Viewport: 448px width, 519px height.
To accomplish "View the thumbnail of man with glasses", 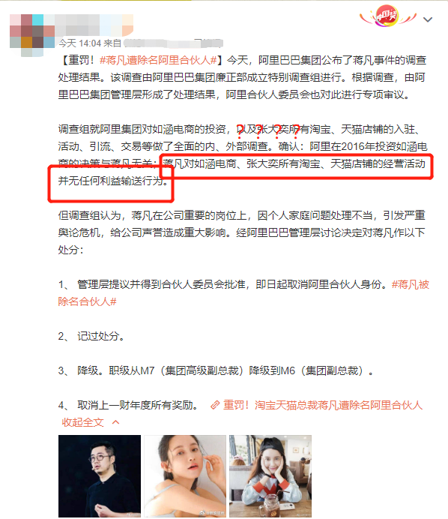I will (100, 476).
